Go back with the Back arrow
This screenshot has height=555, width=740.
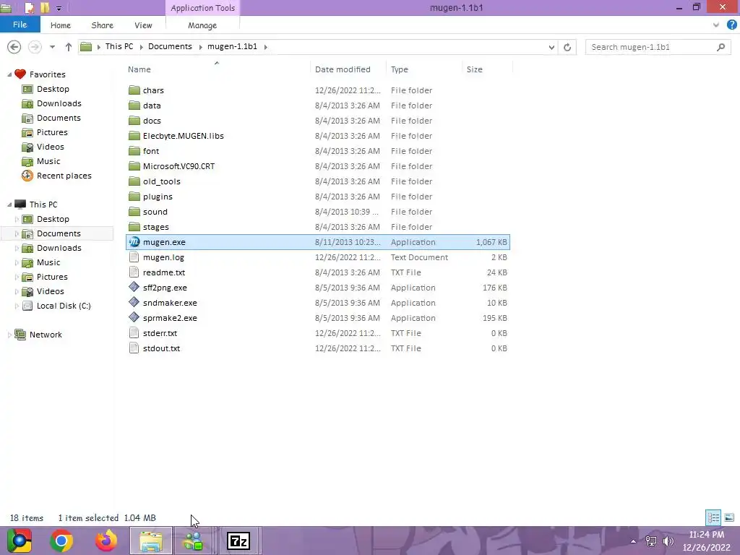pos(14,47)
